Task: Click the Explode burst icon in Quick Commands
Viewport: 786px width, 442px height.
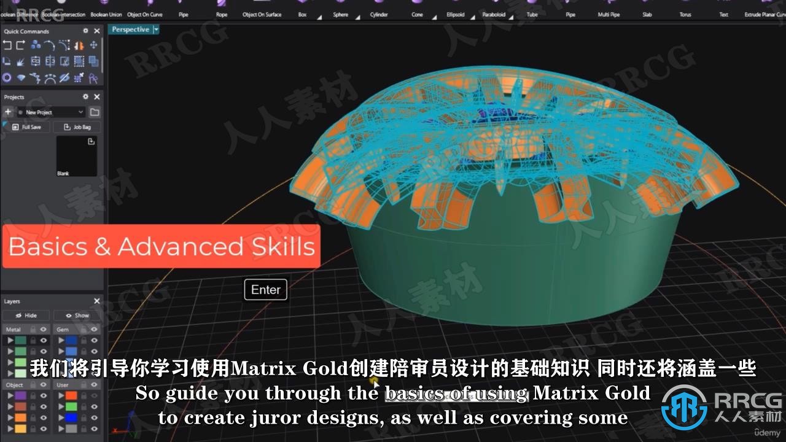Action: pyautogui.click(x=21, y=61)
